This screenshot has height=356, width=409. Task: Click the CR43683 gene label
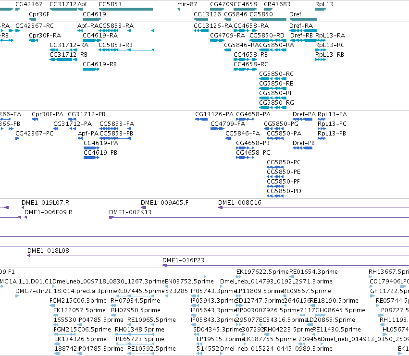[277, 4]
